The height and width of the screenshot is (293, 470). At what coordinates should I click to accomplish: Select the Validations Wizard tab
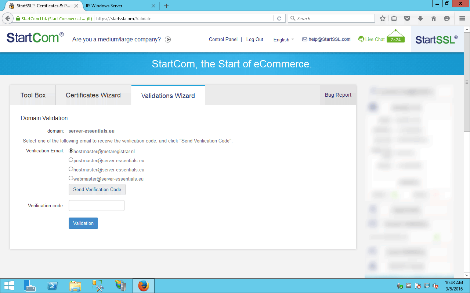(x=168, y=96)
